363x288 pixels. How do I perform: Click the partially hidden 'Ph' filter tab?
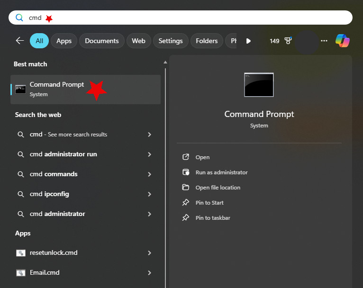(x=231, y=41)
